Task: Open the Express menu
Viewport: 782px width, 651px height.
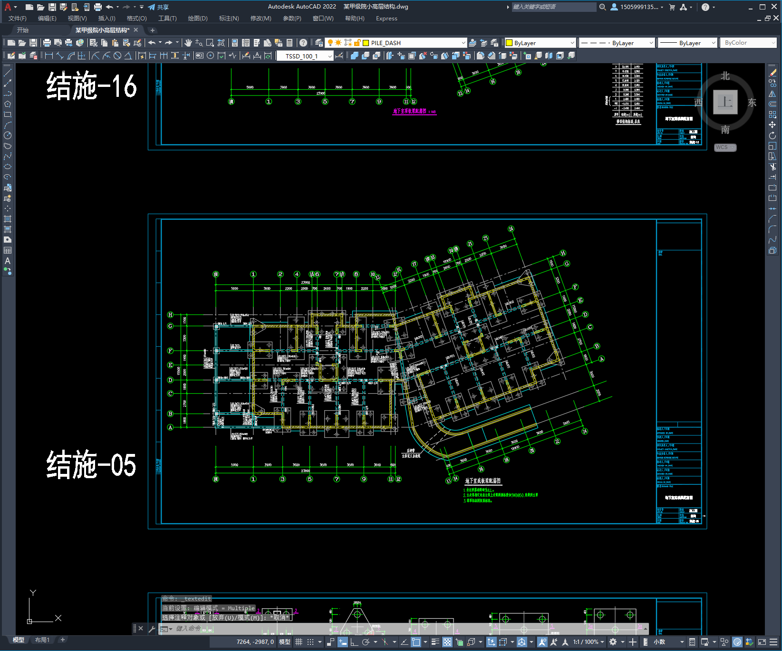Action: click(x=386, y=19)
